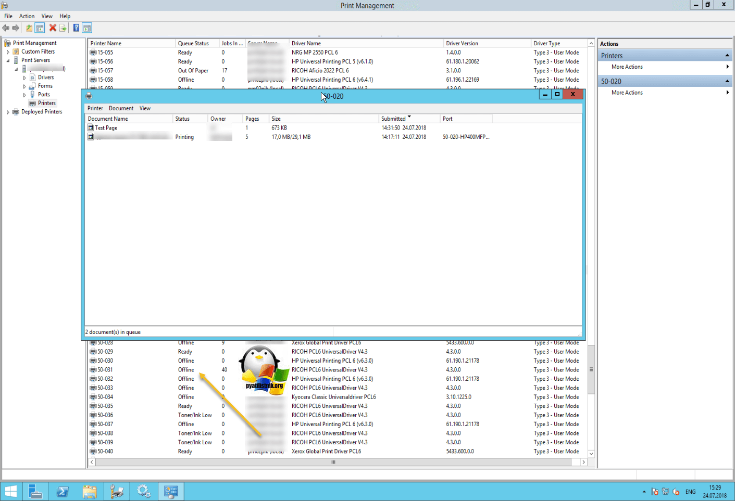Image resolution: width=735 pixels, height=501 pixels.
Task: Click Print Management taskbar icon with wrench
Action: click(x=117, y=491)
